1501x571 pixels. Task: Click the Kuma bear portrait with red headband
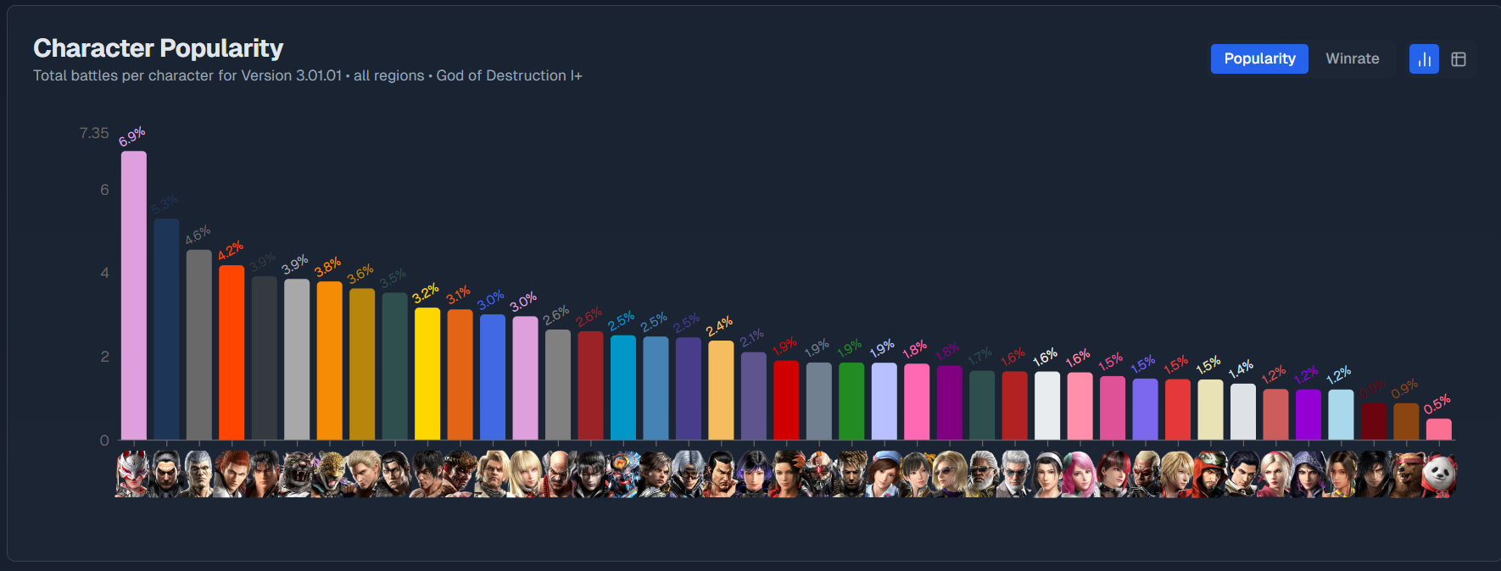click(x=1406, y=474)
